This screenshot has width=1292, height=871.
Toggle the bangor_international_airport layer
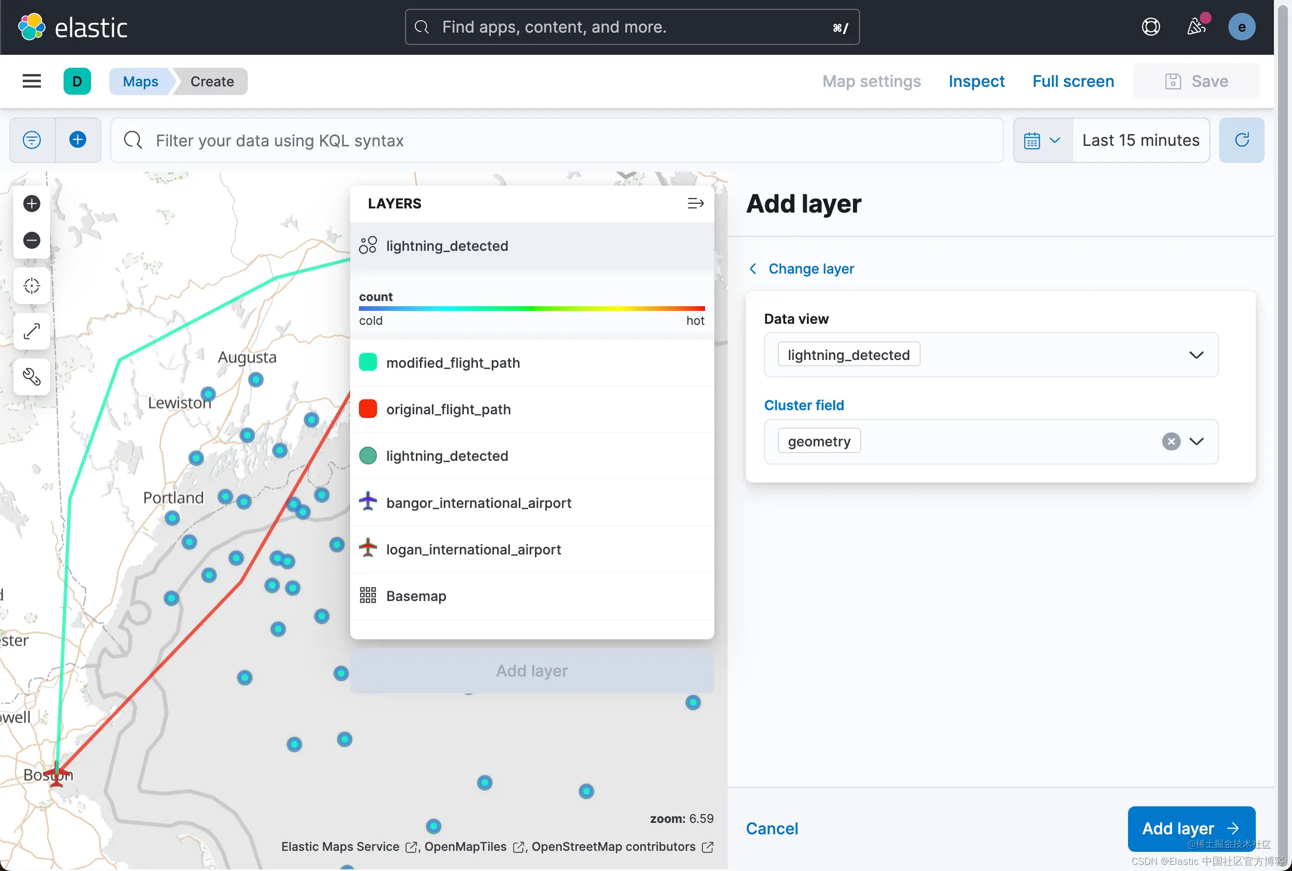[x=478, y=503]
